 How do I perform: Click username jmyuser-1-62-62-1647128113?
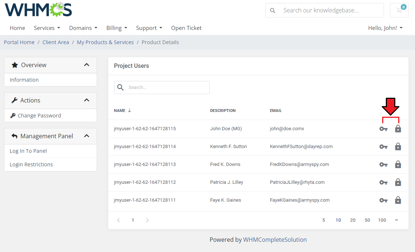[145, 164]
